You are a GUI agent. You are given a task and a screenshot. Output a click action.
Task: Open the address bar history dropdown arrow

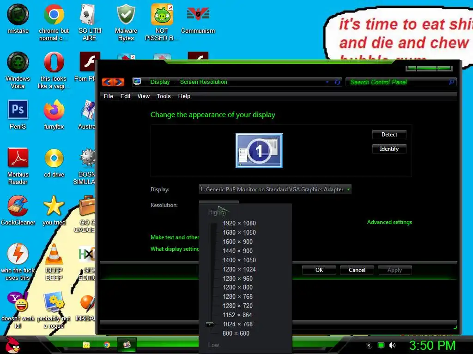[x=327, y=82]
